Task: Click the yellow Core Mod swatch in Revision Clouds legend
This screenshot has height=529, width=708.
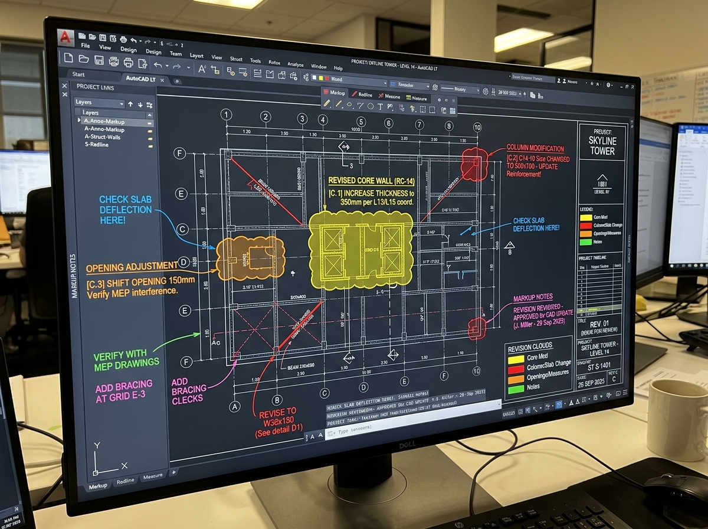Action: 515,359
